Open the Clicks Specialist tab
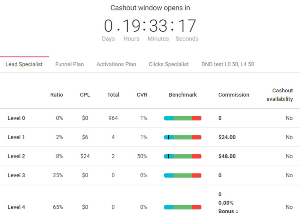This screenshot has height=214, width=300. (x=168, y=64)
